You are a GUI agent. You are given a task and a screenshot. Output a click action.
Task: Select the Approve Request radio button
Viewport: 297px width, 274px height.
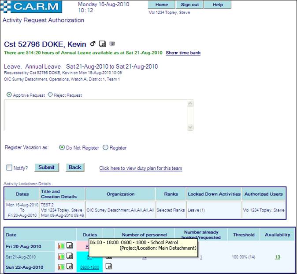coord(9,95)
